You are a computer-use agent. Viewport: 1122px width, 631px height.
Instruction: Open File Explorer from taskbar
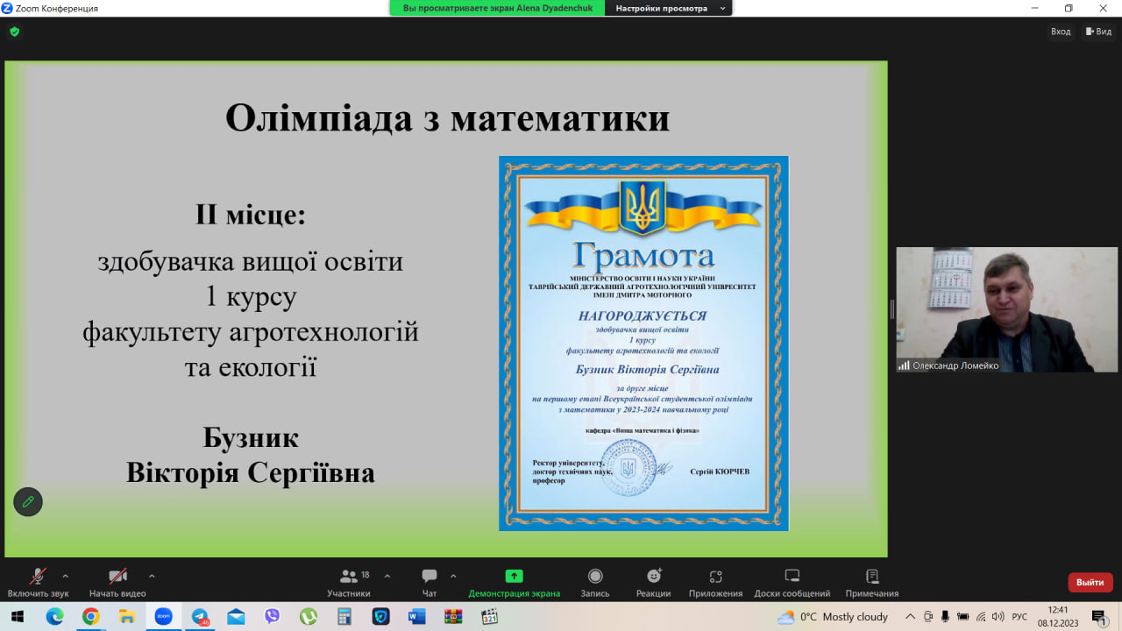126,616
